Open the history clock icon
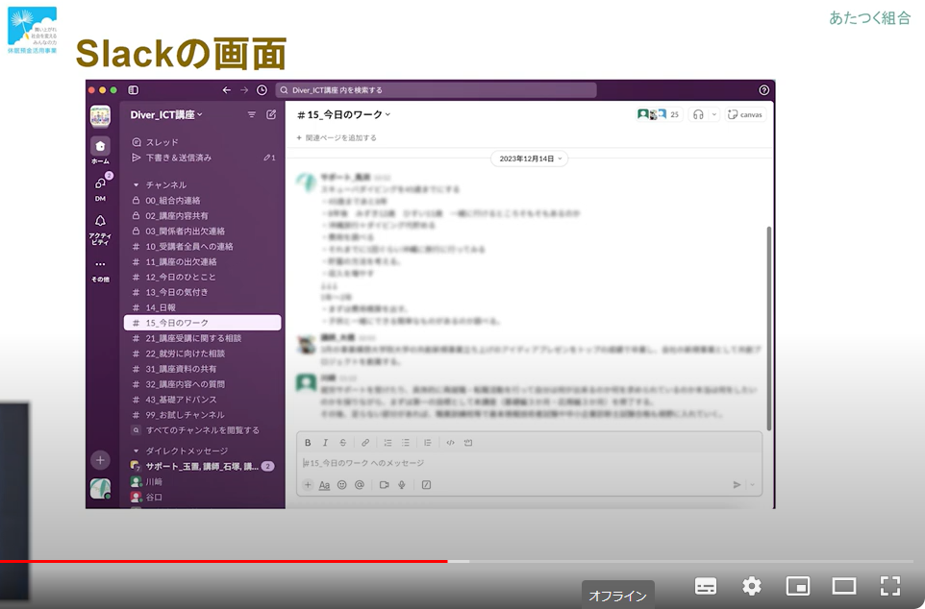The height and width of the screenshot is (609, 925). click(x=262, y=90)
